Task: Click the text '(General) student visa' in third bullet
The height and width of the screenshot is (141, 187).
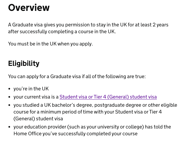Action: (x=38, y=119)
